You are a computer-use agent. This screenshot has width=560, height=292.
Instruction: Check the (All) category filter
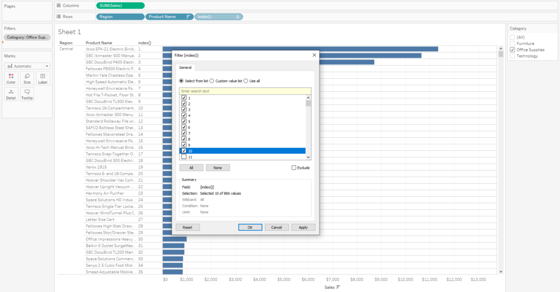[512, 37]
